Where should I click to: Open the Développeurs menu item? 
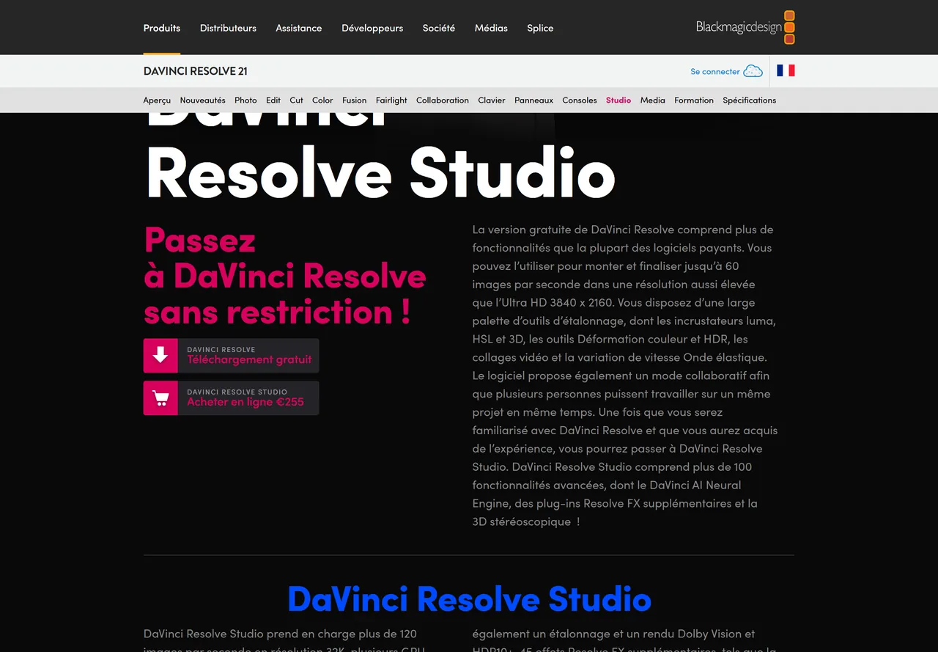(372, 28)
